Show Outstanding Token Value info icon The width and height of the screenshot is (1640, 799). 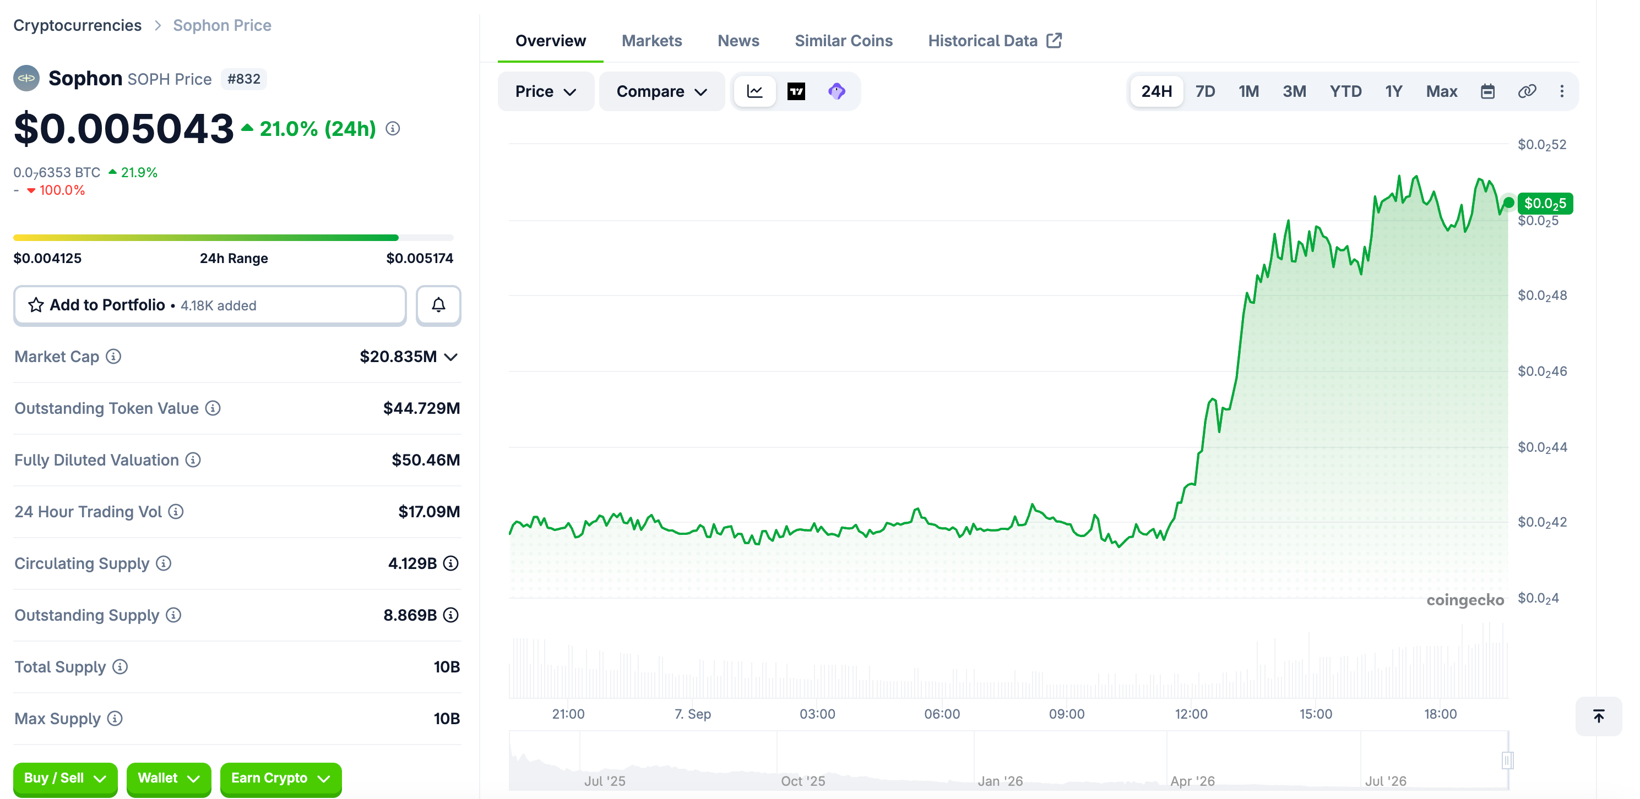tap(213, 408)
